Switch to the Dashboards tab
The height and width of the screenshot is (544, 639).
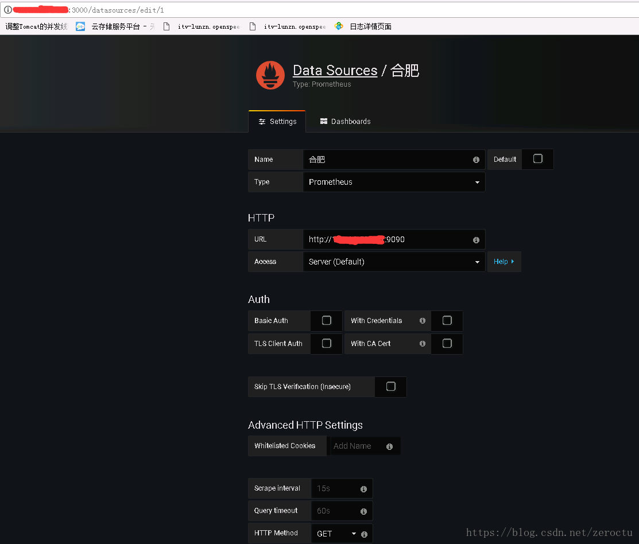(x=345, y=121)
